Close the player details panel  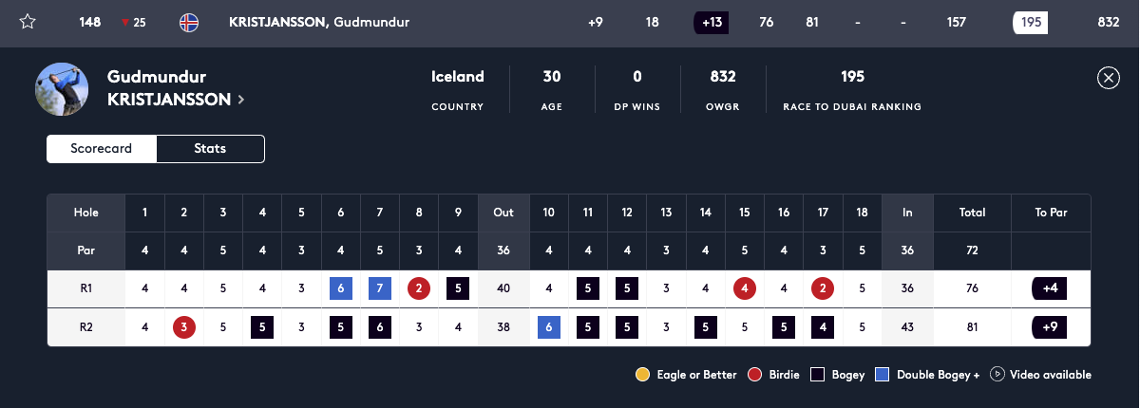pos(1108,79)
